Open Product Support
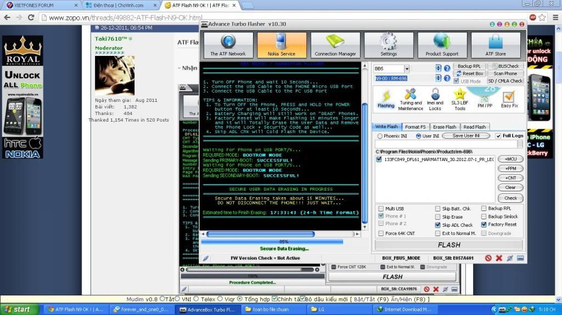Image resolution: width=562 pixels, height=315 pixels. [442, 45]
